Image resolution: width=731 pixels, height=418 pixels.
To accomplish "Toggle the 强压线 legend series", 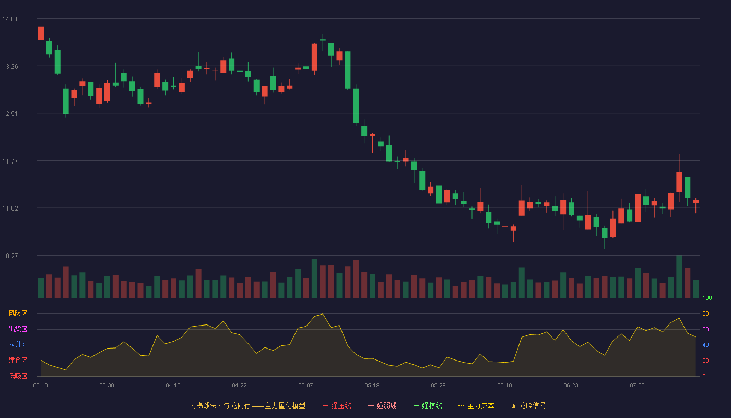I will 337,405.
